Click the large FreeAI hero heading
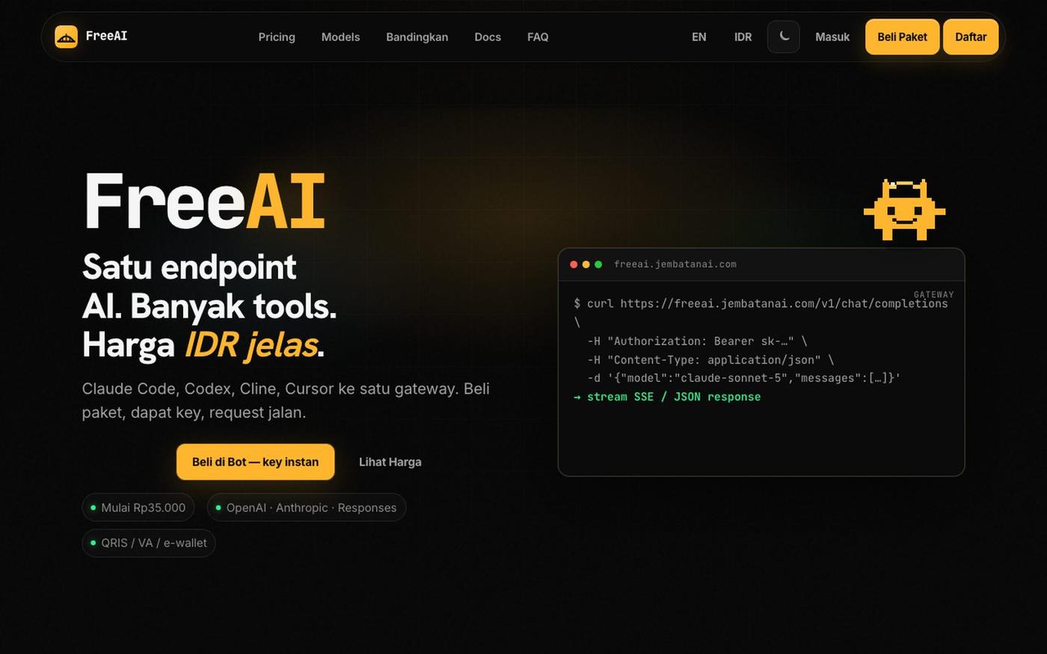1047x654 pixels. point(204,202)
